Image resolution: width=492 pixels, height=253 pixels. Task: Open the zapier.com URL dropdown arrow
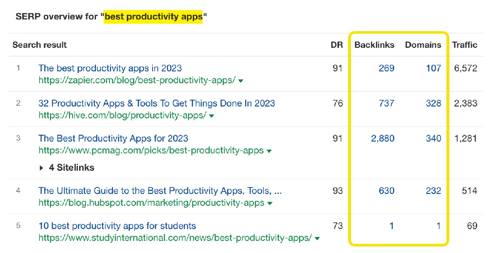click(x=241, y=81)
